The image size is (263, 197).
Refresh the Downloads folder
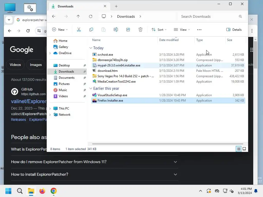[x=91, y=16]
